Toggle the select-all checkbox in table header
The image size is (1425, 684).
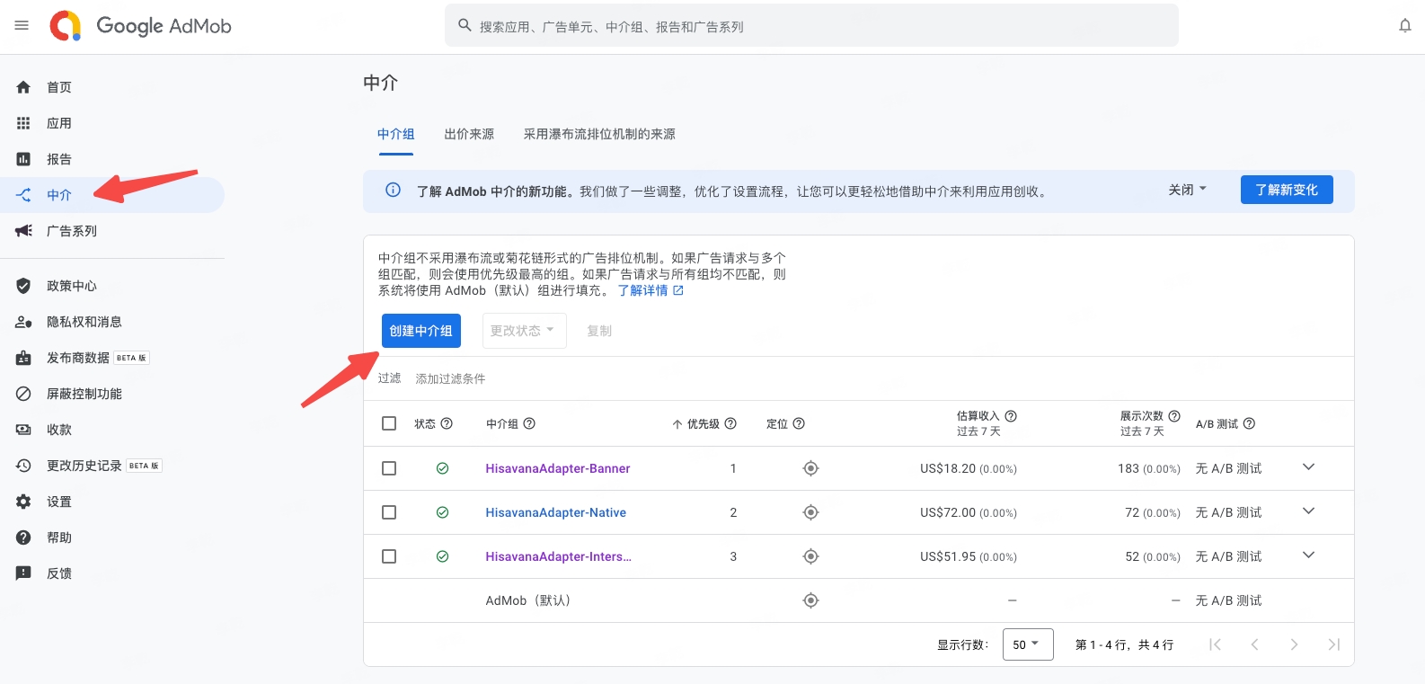[x=389, y=423]
